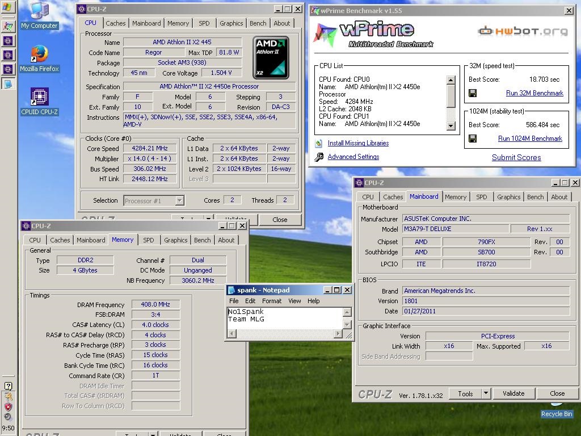
Task: Click the Install Missing Libraries icon
Action: 319,143
